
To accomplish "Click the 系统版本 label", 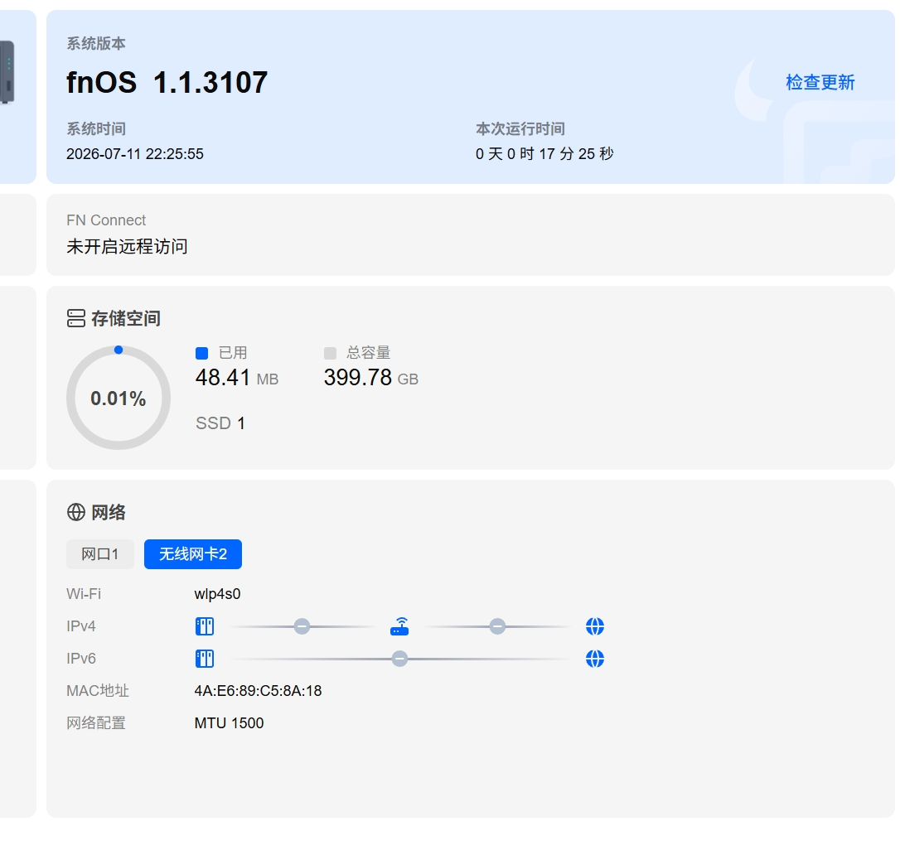I will (x=96, y=44).
